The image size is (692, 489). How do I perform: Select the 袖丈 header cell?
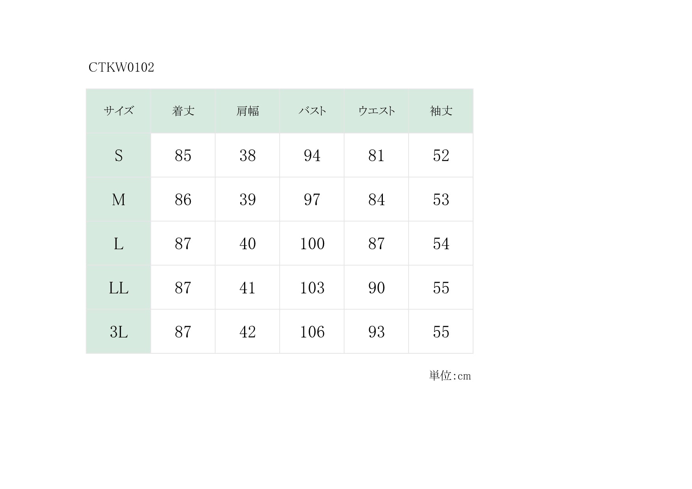[441, 111]
